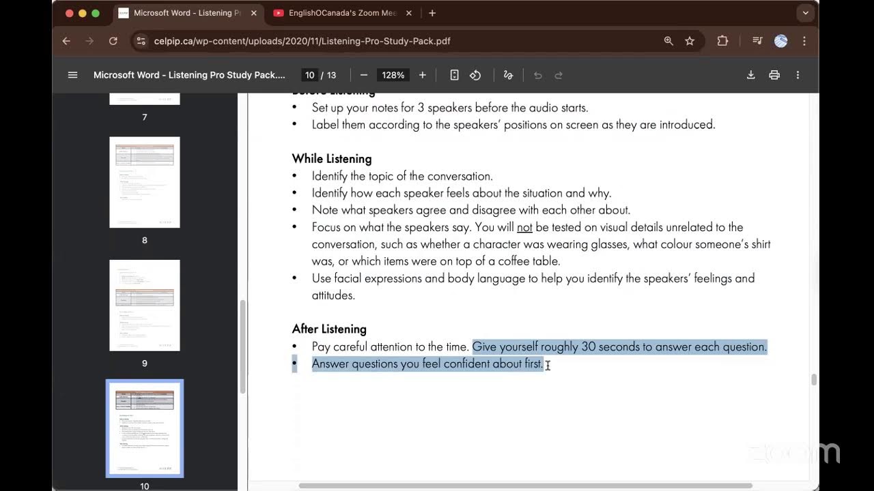Click 'Identify how each speaker feels' line
Viewport: 874px width, 491px height.
462,193
